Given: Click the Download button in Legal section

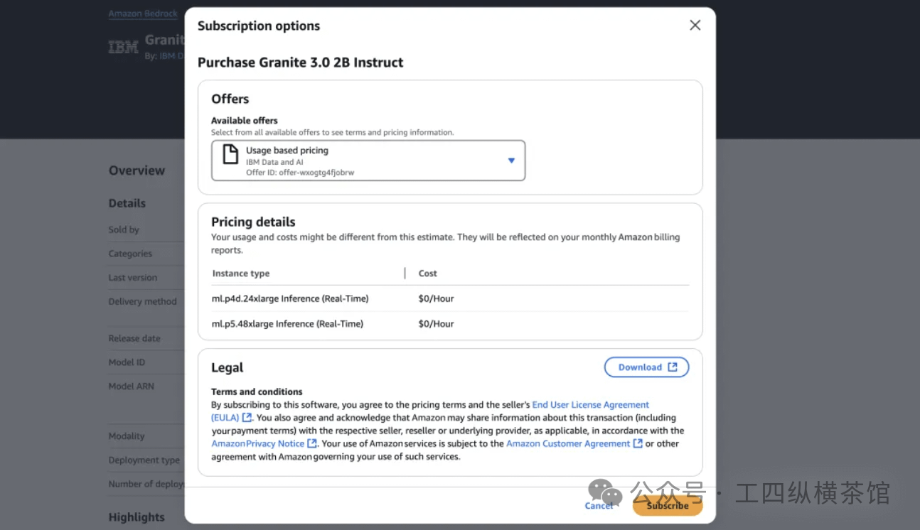Looking at the screenshot, I should pyautogui.click(x=646, y=367).
